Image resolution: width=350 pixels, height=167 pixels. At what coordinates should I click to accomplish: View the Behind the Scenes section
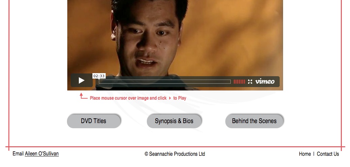(254, 121)
